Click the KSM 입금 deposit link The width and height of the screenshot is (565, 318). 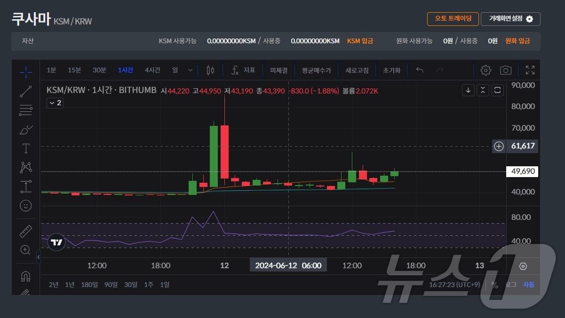pyautogui.click(x=360, y=41)
